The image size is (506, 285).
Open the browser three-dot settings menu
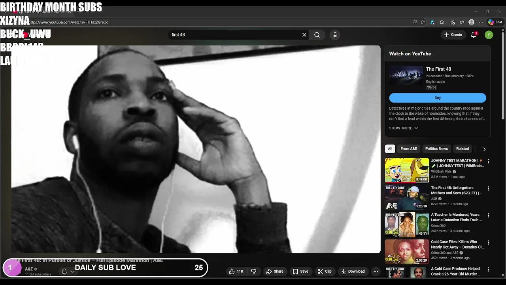pos(481,22)
